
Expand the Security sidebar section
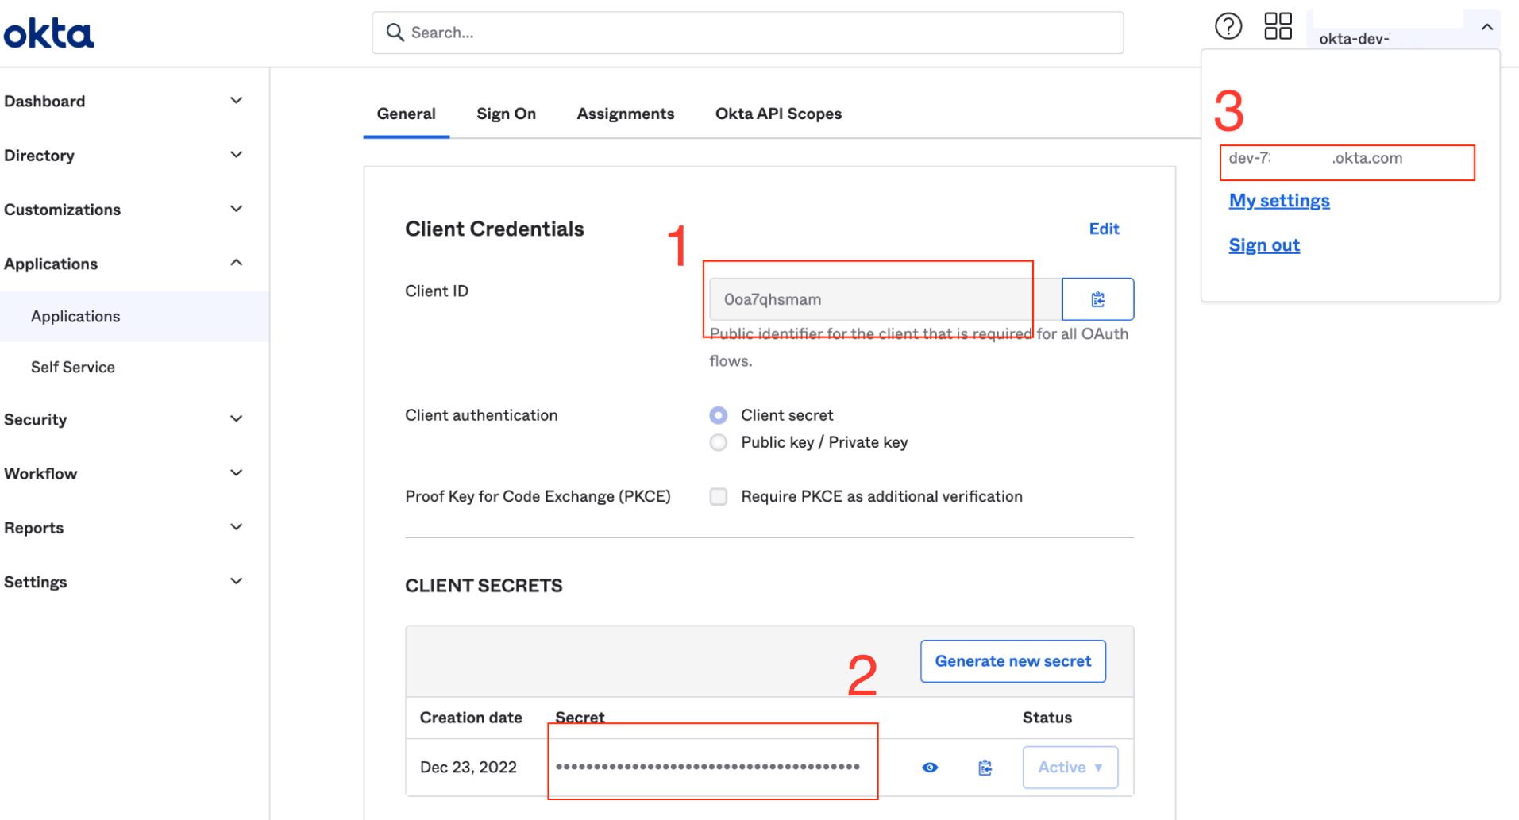click(x=123, y=419)
